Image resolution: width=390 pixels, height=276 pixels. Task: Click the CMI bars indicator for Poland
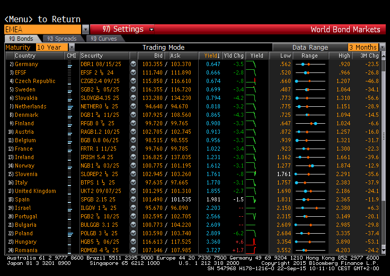tap(70, 233)
